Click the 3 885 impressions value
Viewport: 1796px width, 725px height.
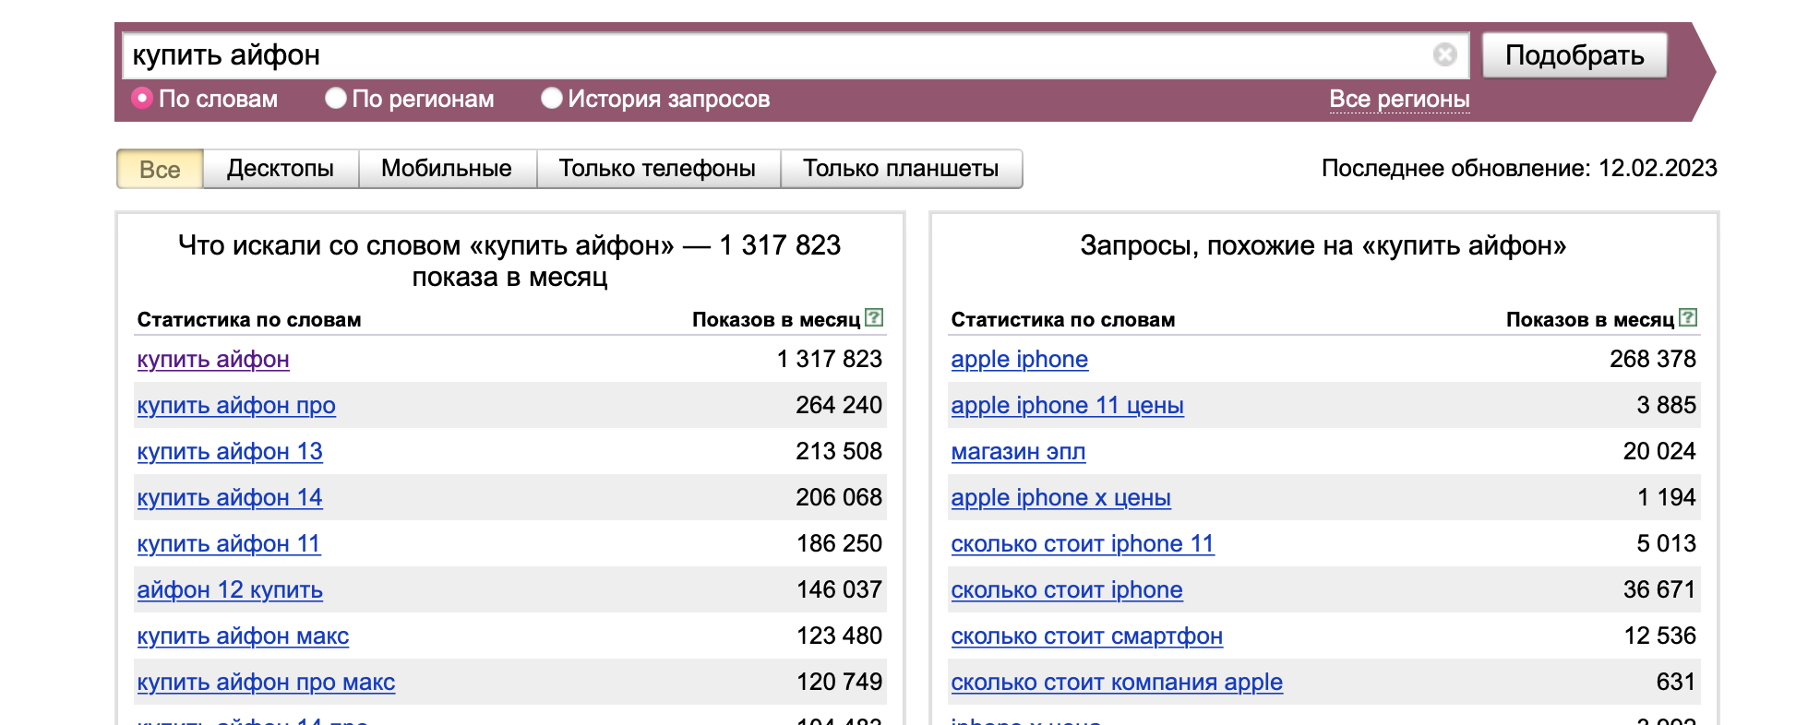click(x=1667, y=405)
